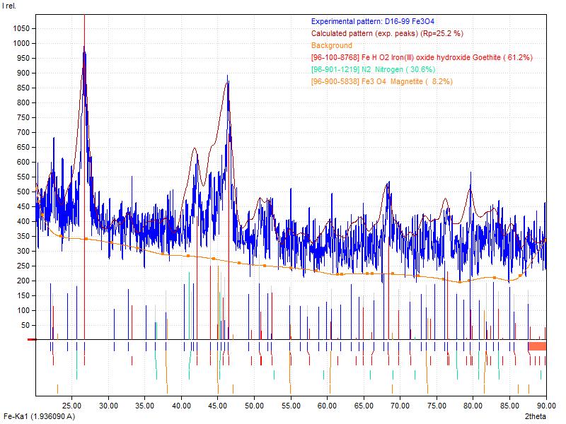
Task: Click the red marked range near 90.00
Action: tap(537, 346)
